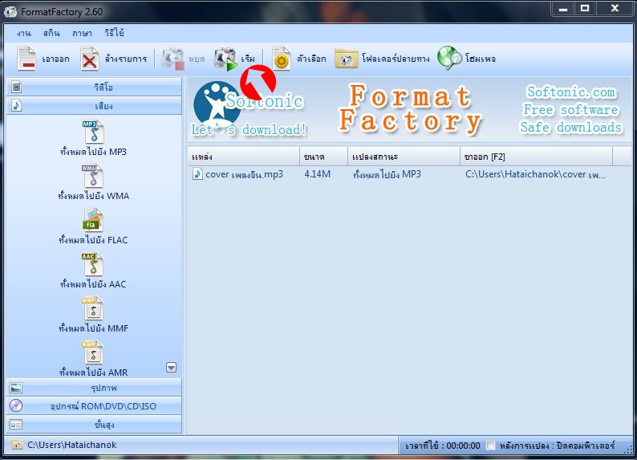637x460 pixels.
Task: Open the วิธีใช้ (Help) menu
Action: coord(114,32)
